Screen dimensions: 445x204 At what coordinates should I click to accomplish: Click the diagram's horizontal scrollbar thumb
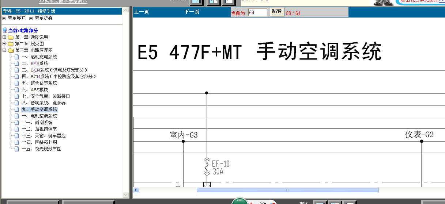tap(287, 190)
